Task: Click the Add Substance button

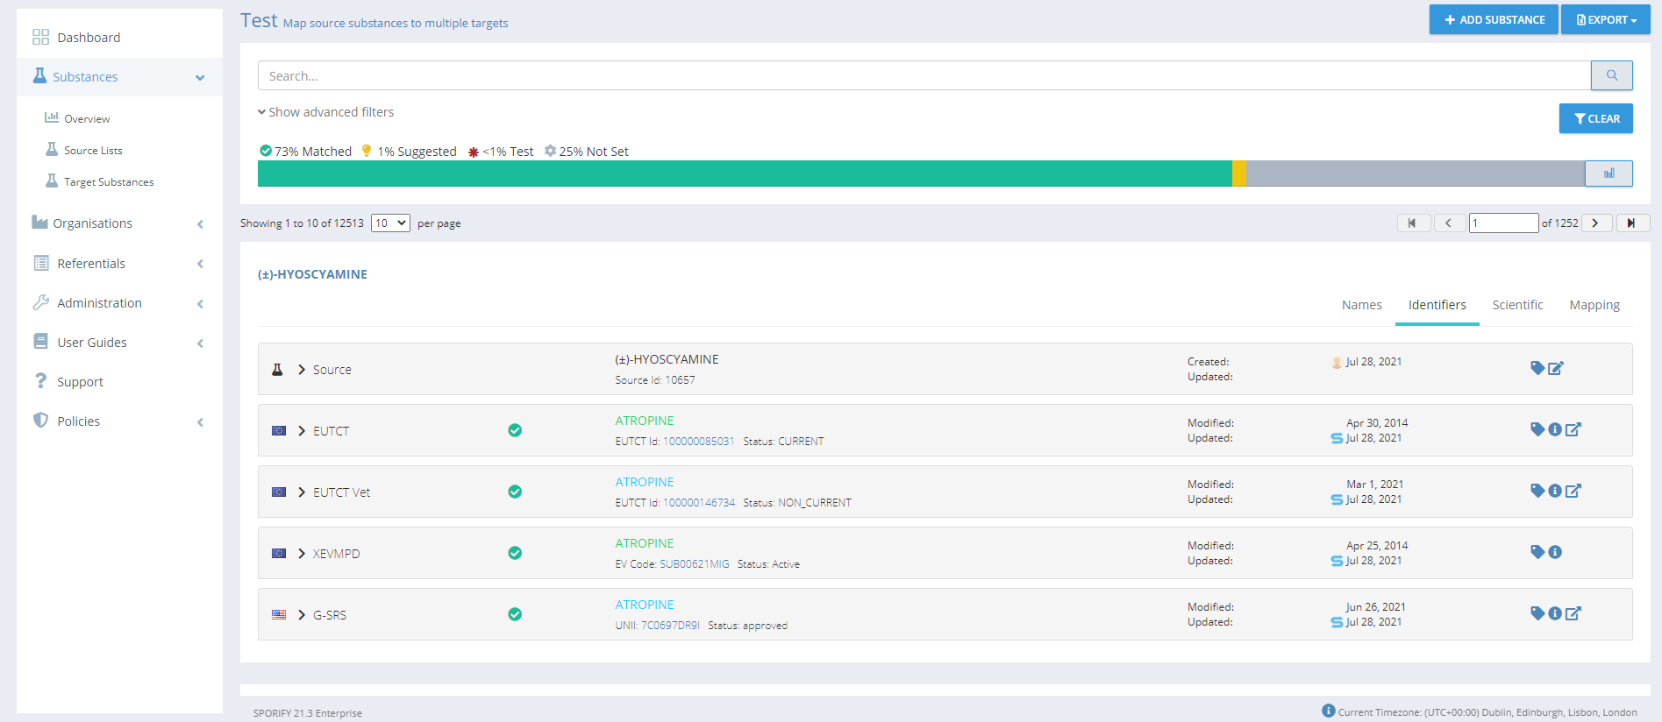Action: [x=1493, y=19]
